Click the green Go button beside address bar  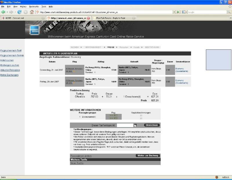point(178,12)
